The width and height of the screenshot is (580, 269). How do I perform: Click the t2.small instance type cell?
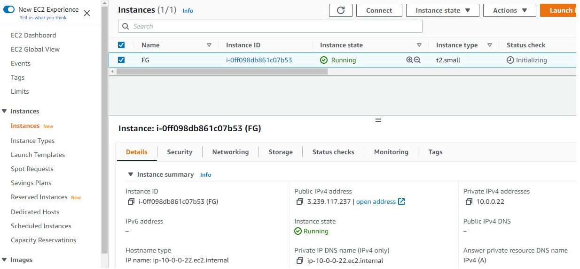pos(448,60)
